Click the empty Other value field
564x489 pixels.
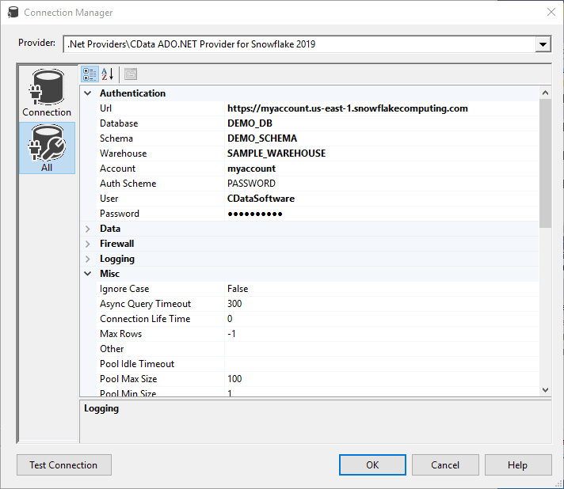(382, 349)
